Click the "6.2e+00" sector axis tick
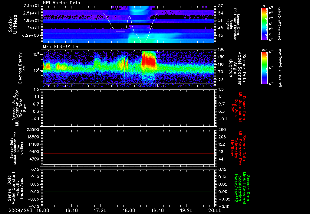 (x=31, y=35)
